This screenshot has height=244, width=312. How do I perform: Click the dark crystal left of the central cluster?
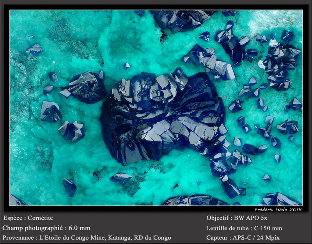click(85, 87)
